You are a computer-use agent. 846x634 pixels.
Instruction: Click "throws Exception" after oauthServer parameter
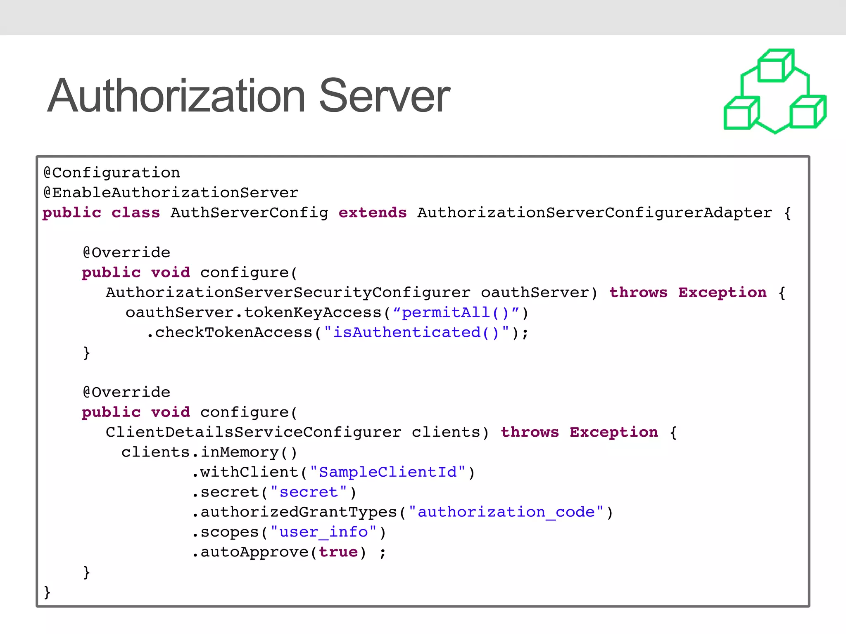(x=688, y=293)
